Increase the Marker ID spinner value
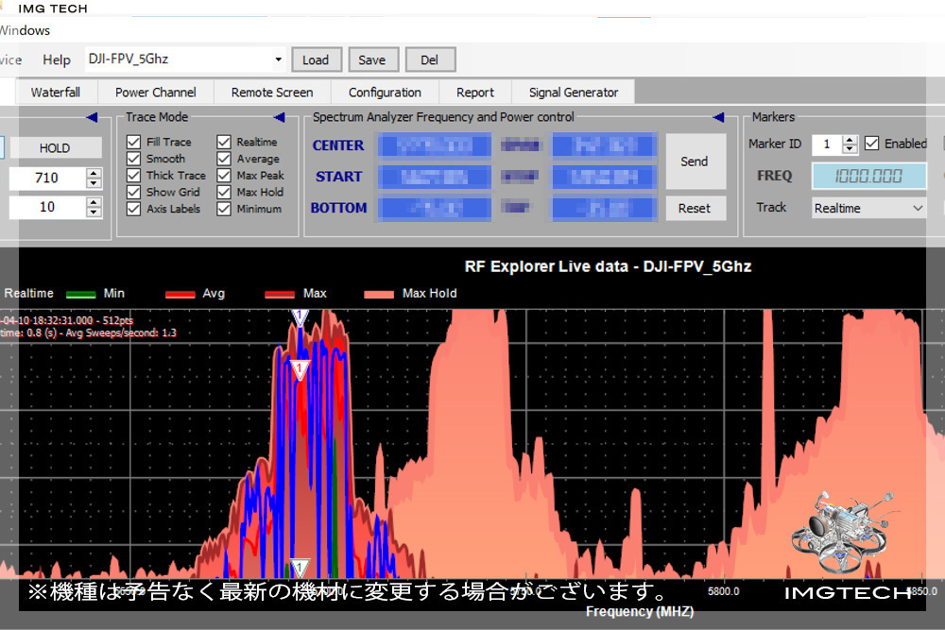 850,140
